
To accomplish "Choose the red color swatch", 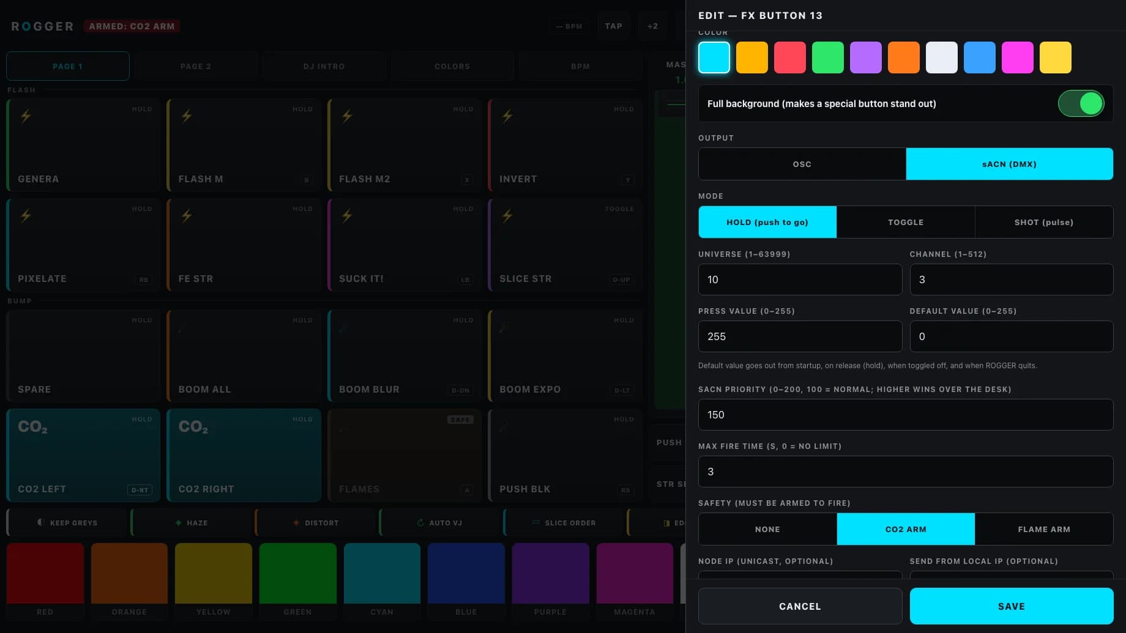I will tap(789, 57).
